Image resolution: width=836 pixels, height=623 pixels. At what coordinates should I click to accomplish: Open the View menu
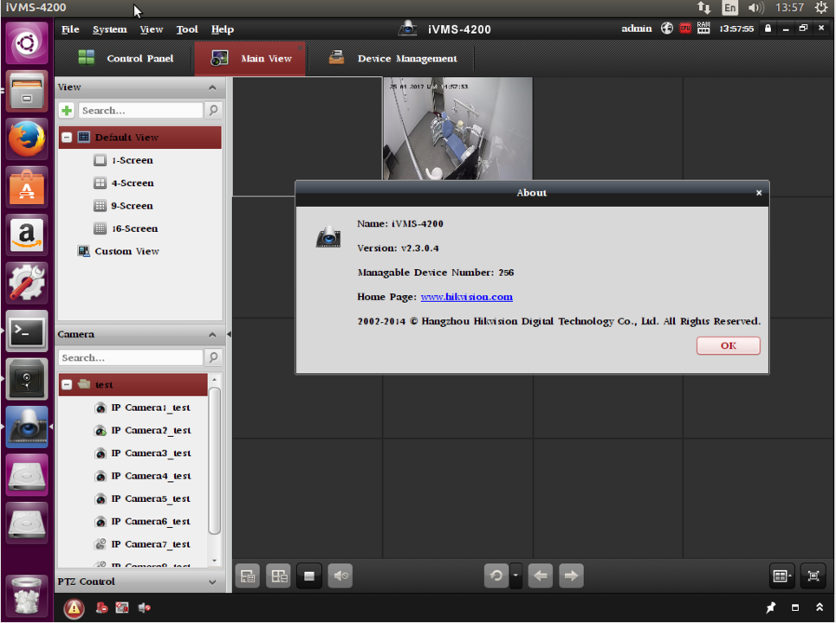[152, 29]
